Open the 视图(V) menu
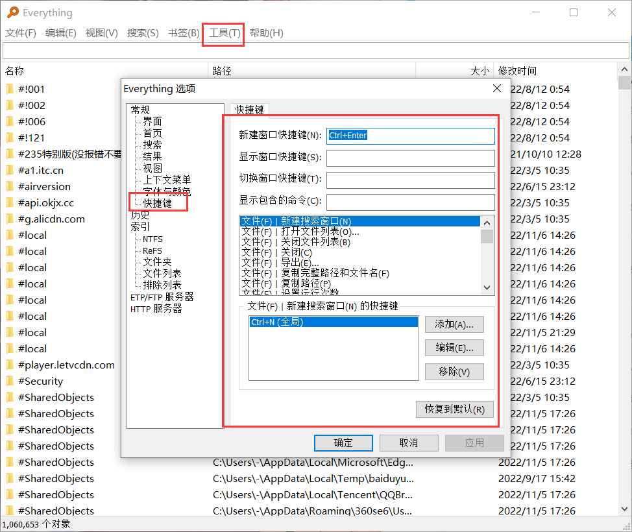This screenshot has height=532, width=632. coord(102,33)
